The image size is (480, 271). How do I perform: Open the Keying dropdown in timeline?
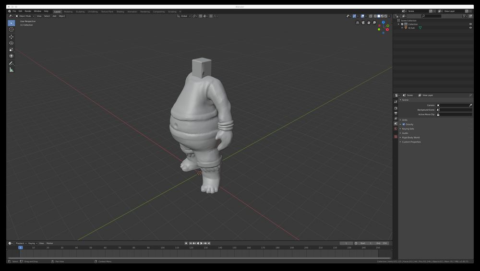tap(33, 244)
